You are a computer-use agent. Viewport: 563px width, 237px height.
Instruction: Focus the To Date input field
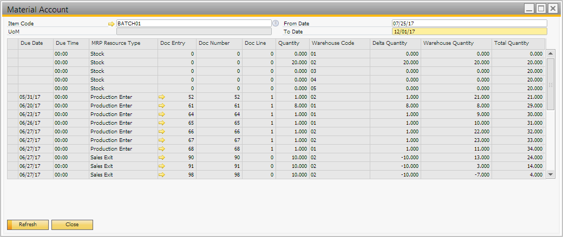click(469, 31)
